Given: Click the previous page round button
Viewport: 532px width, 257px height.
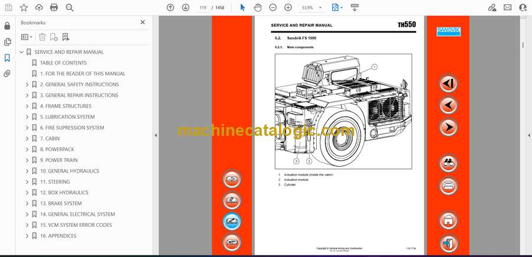Looking at the screenshot, I should (x=448, y=105).
